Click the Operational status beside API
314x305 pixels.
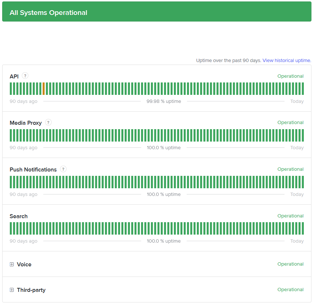coord(290,76)
